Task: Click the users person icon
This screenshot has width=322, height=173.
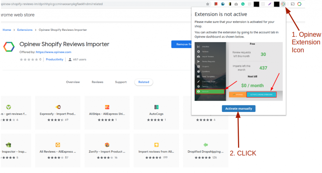Action: [x=70, y=59]
